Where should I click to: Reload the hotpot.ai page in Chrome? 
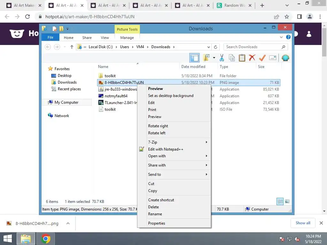coord(27,17)
